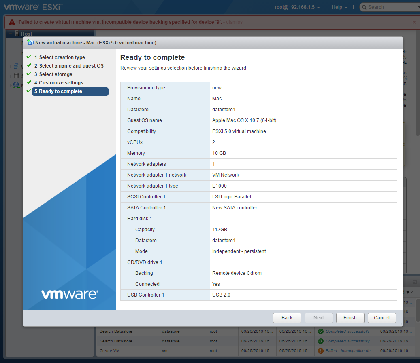Click the Mode value Independent - persistent
420x363 pixels.
[239, 251]
